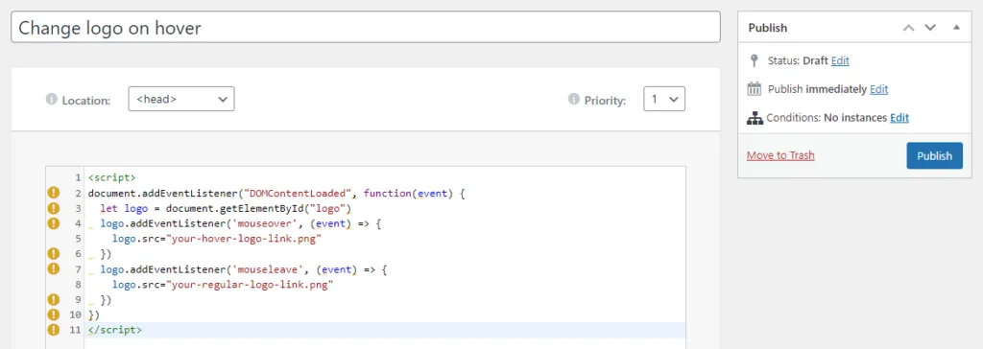
Task: Move Publish panel up with arrow
Action: [908, 28]
